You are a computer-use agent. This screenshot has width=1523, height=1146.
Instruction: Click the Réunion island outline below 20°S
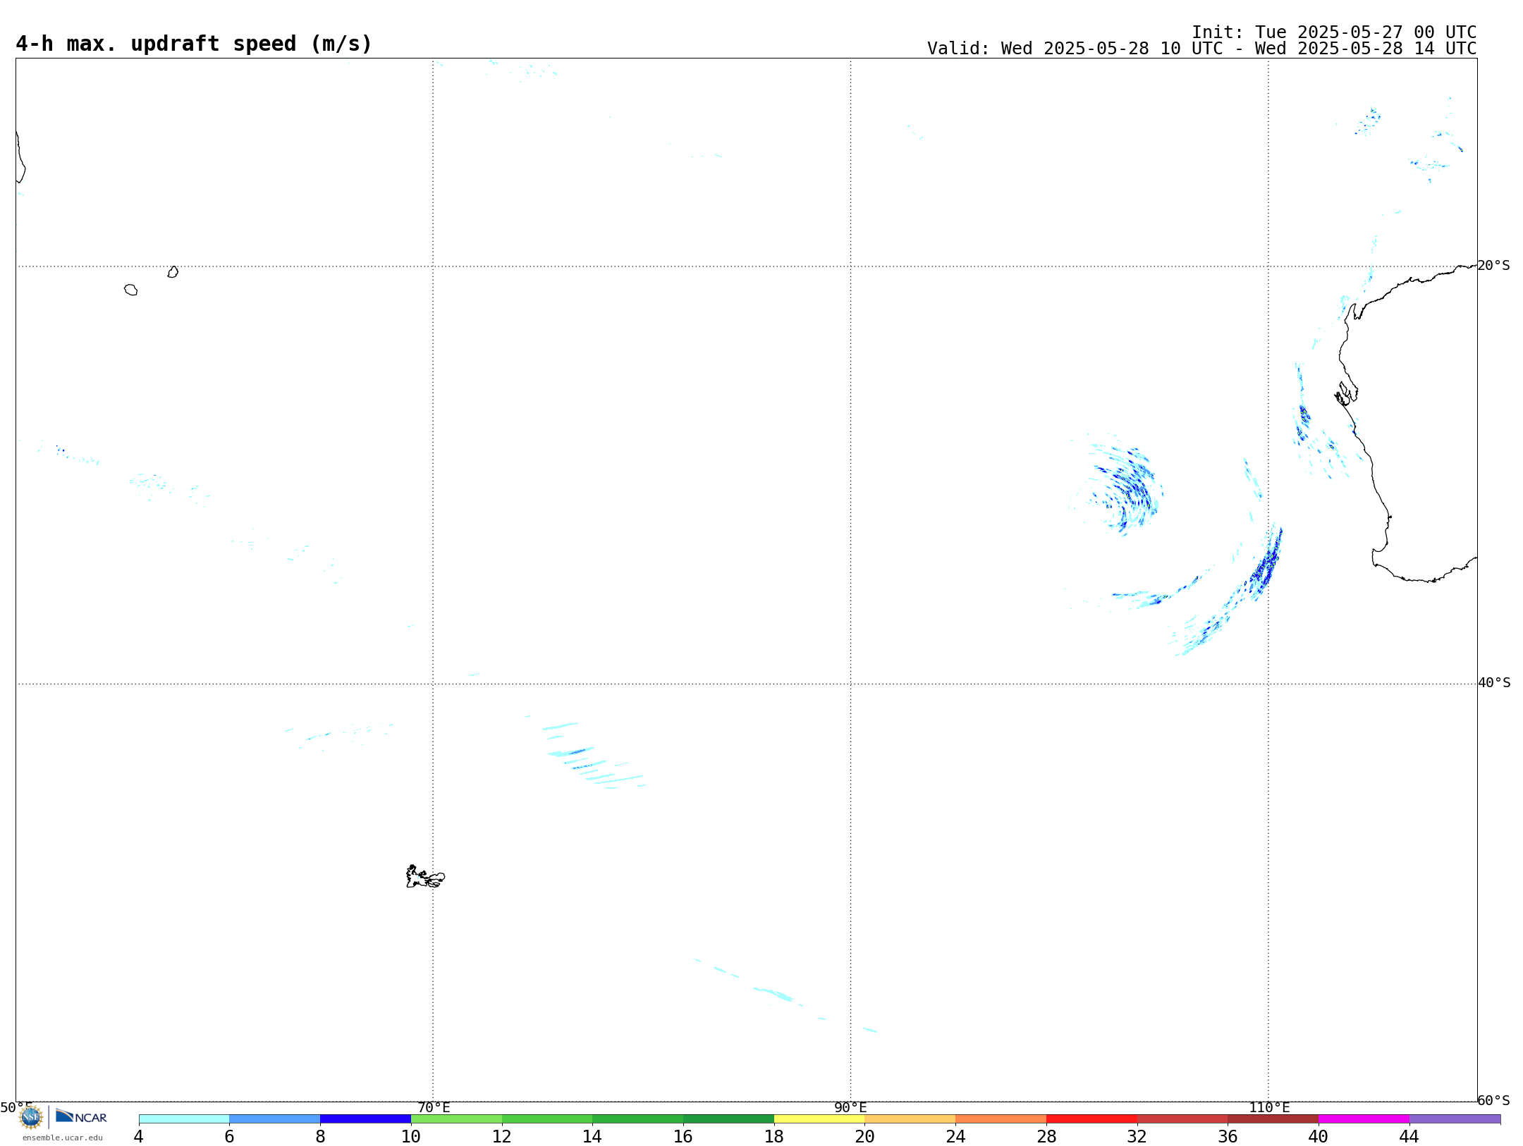(130, 290)
